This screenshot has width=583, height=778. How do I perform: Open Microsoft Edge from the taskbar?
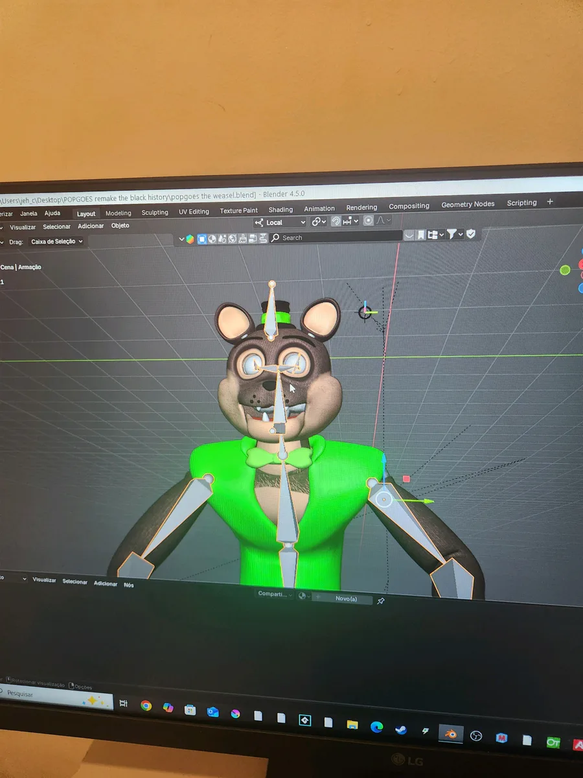coord(376,726)
